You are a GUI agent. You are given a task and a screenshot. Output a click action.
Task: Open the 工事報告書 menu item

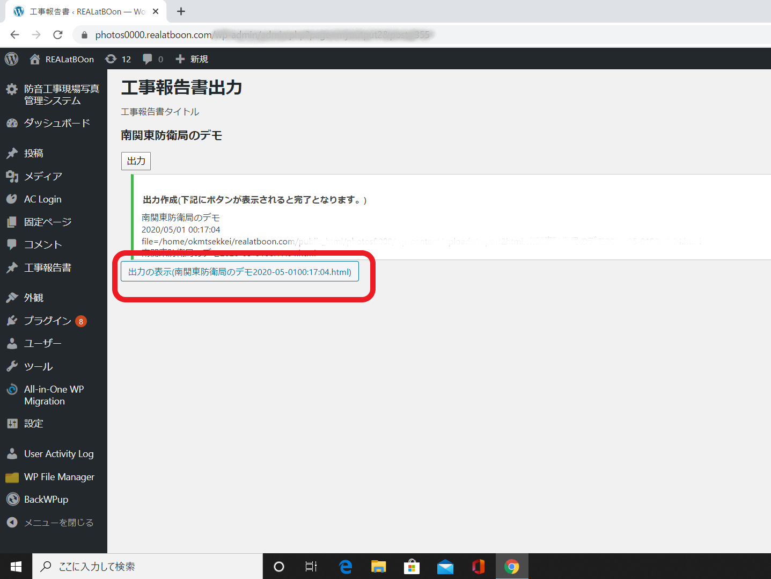47,267
